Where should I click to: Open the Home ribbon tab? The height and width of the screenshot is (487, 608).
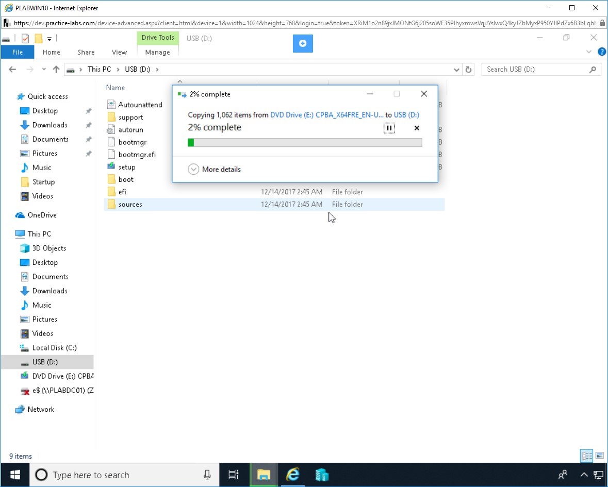(x=51, y=52)
